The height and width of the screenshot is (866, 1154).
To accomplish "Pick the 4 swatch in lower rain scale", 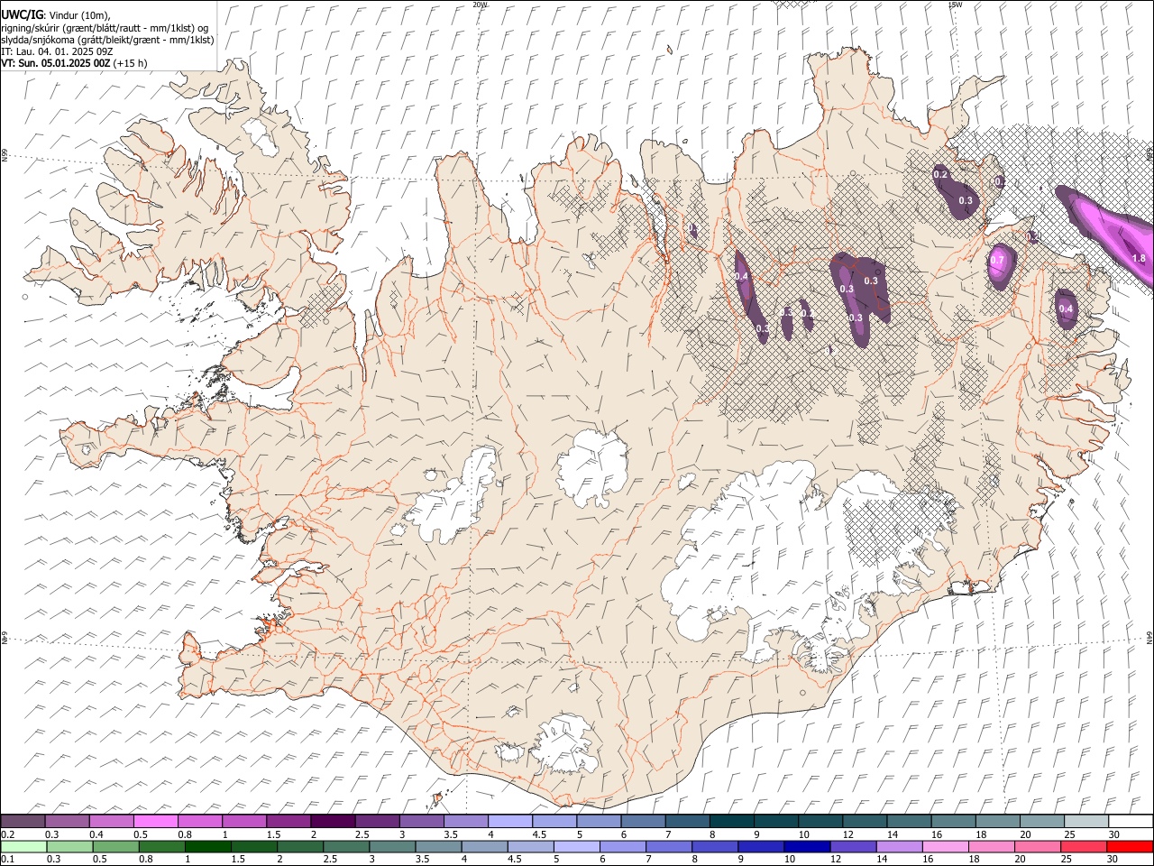I will 485,846.
